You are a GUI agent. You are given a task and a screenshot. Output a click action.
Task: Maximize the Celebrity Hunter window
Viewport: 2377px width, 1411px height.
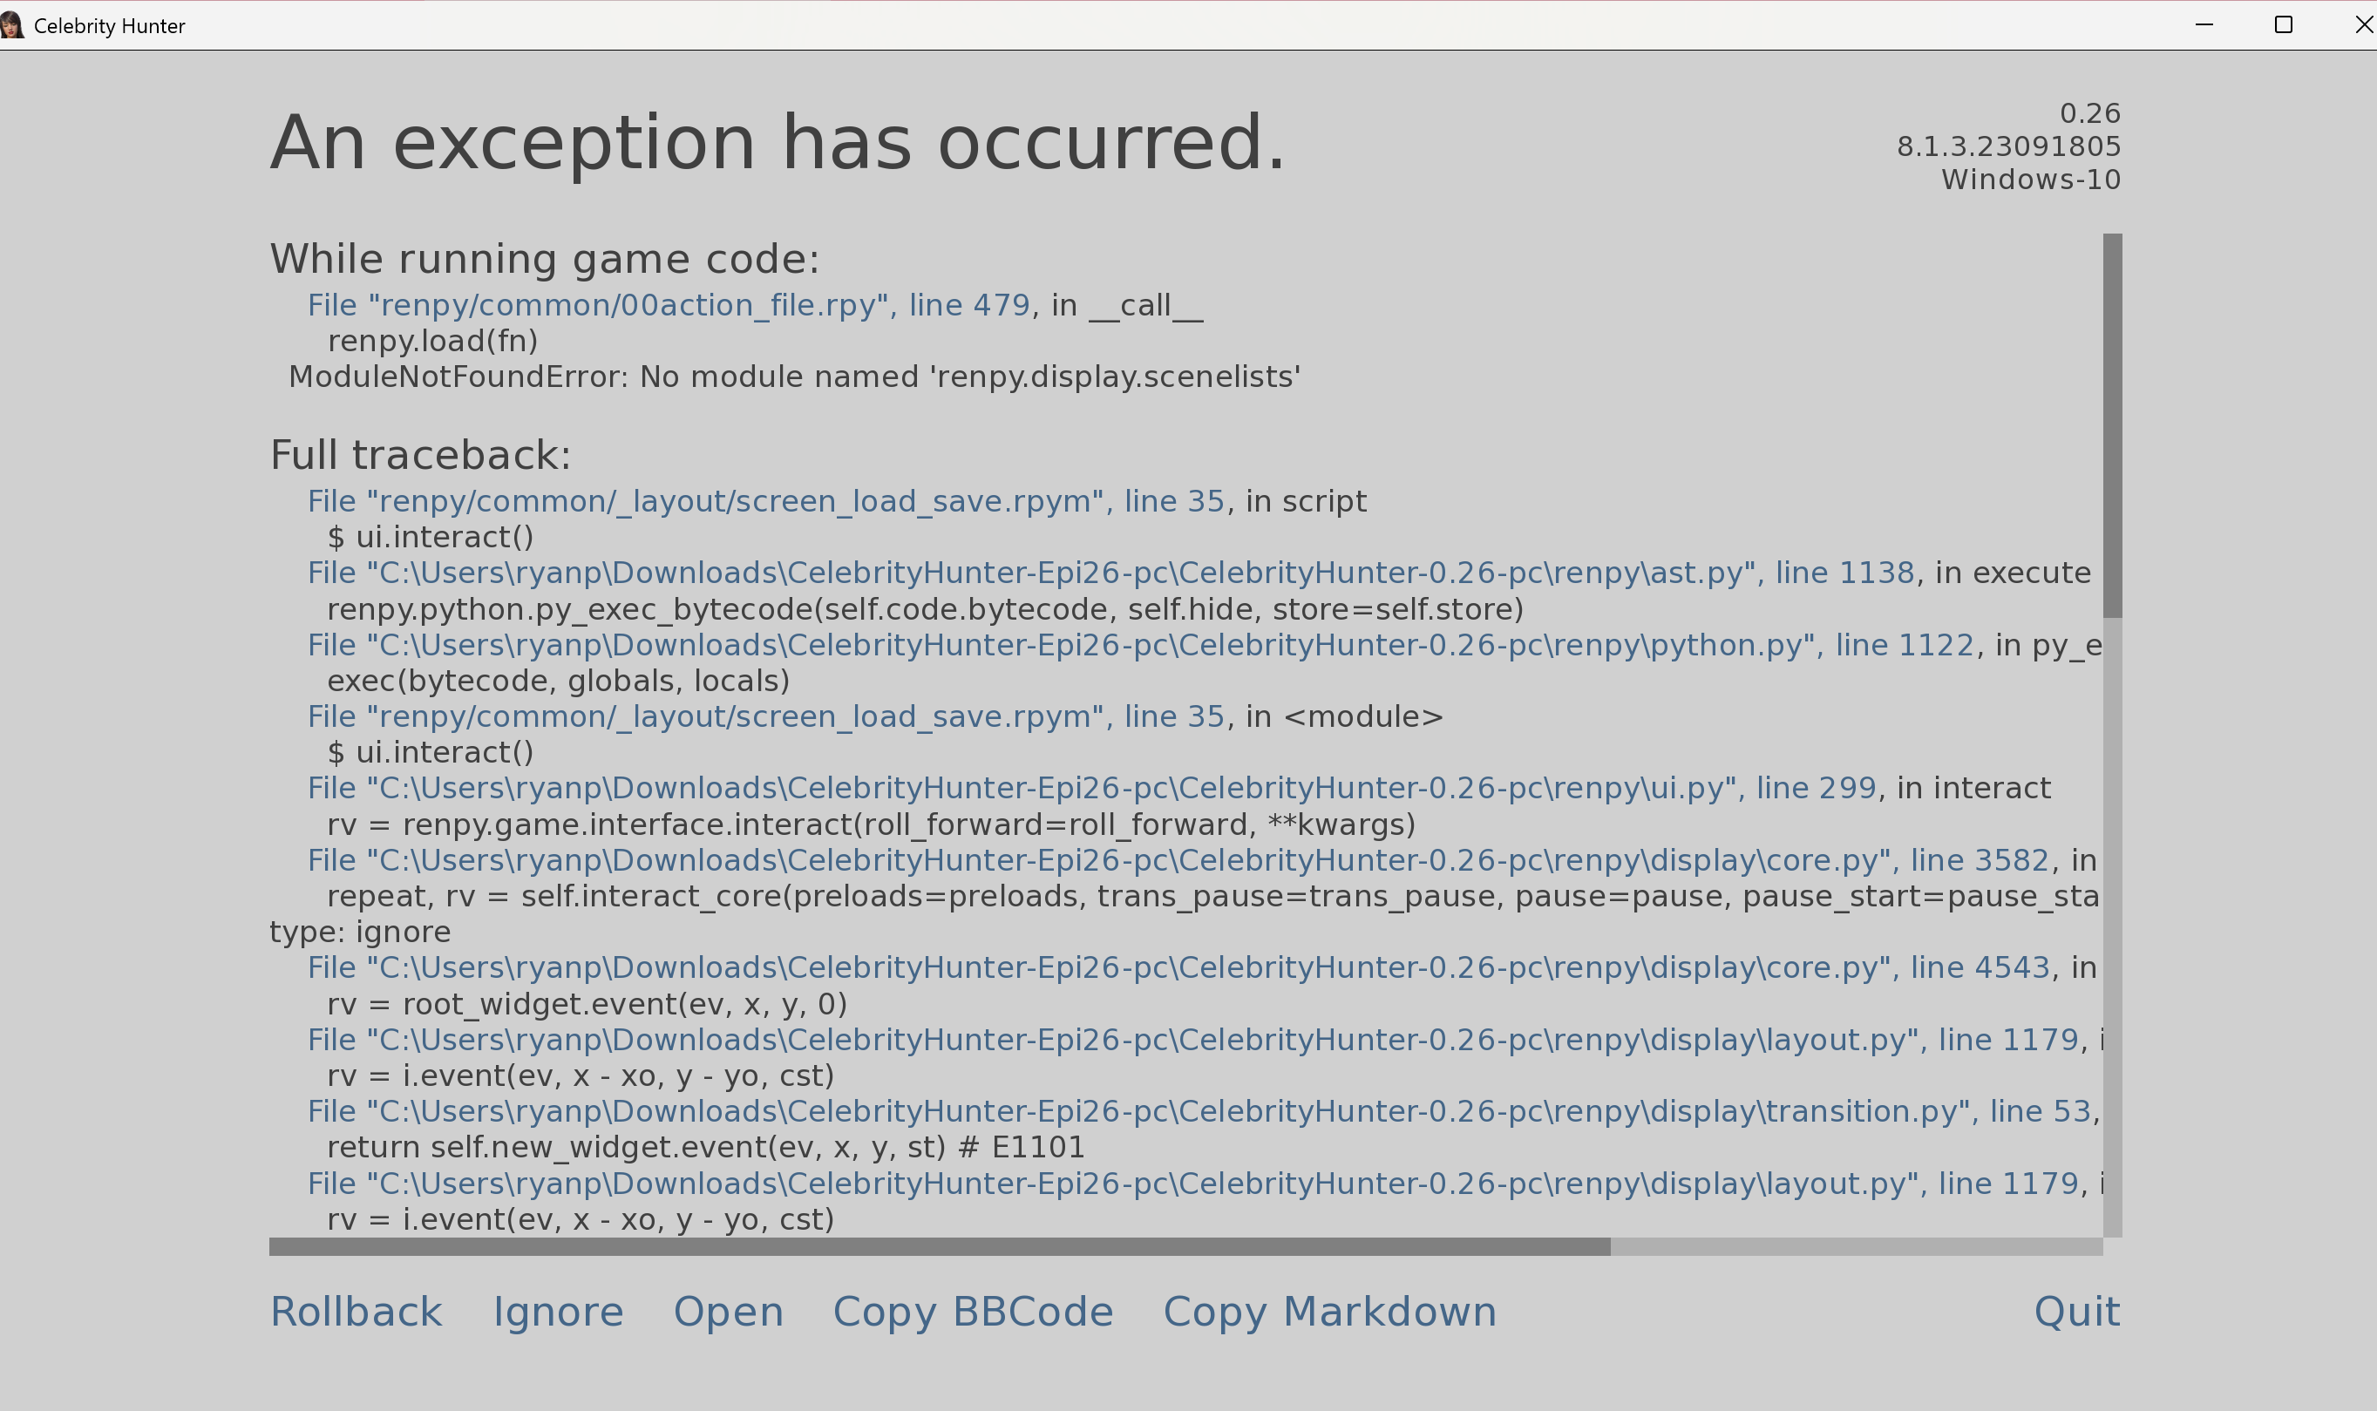[2283, 24]
